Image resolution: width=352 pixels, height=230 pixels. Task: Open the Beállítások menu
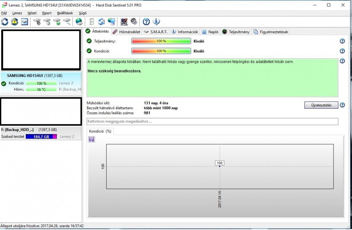click(65, 13)
